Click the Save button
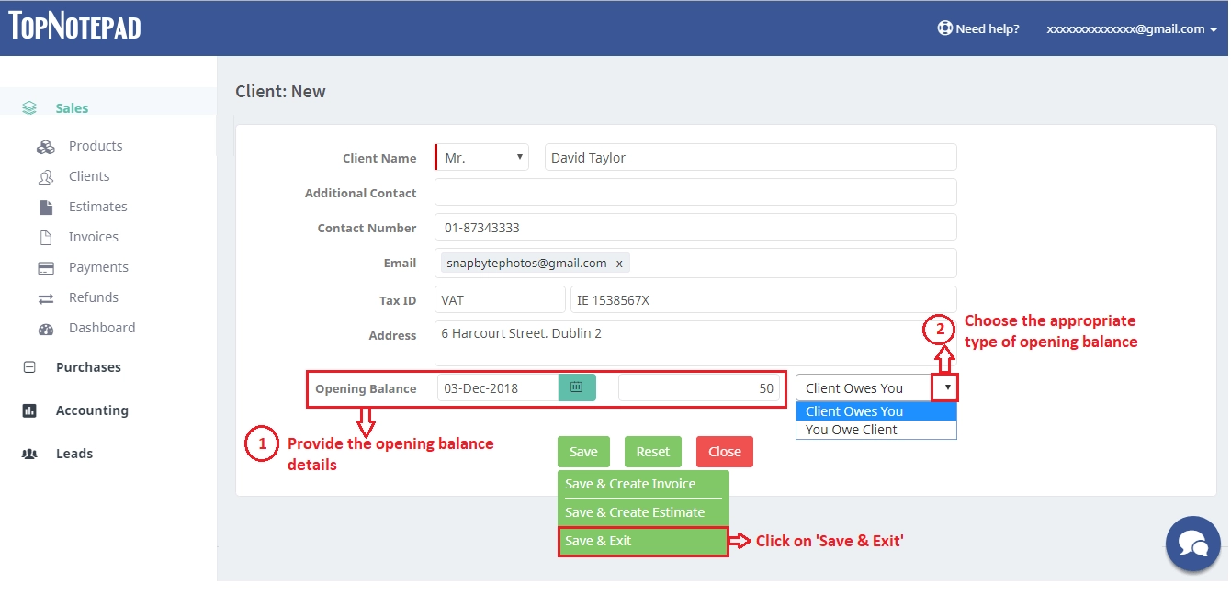The height and width of the screenshot is (606, 1231). [x=583, y=451]
